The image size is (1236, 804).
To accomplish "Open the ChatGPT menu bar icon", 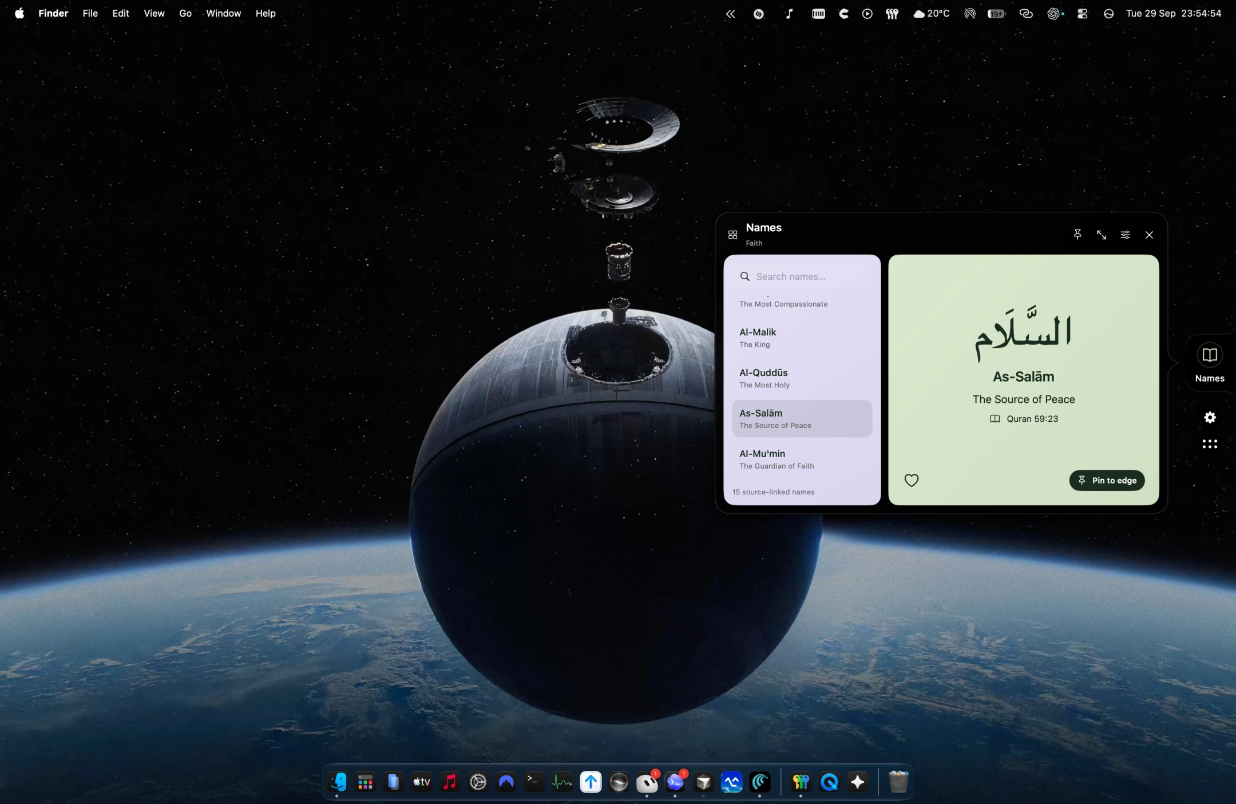I will coord(1055,14).
